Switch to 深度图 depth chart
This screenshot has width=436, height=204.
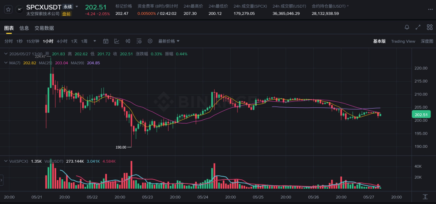pos(427,41)
